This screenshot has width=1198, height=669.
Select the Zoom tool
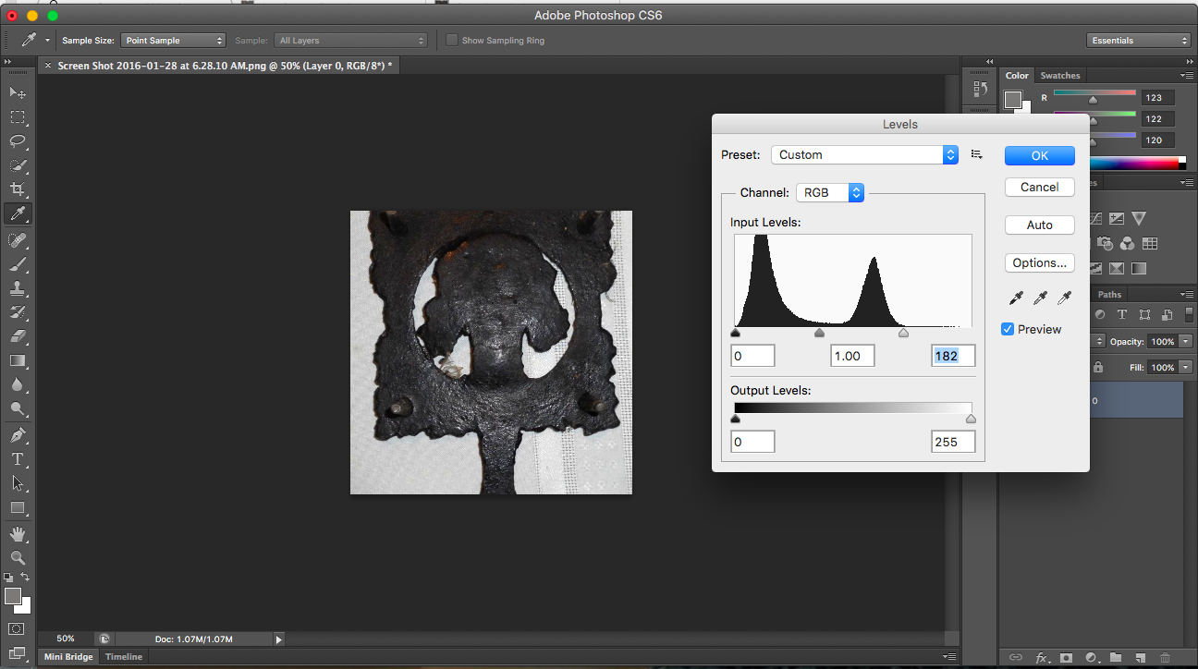[18, 558]
